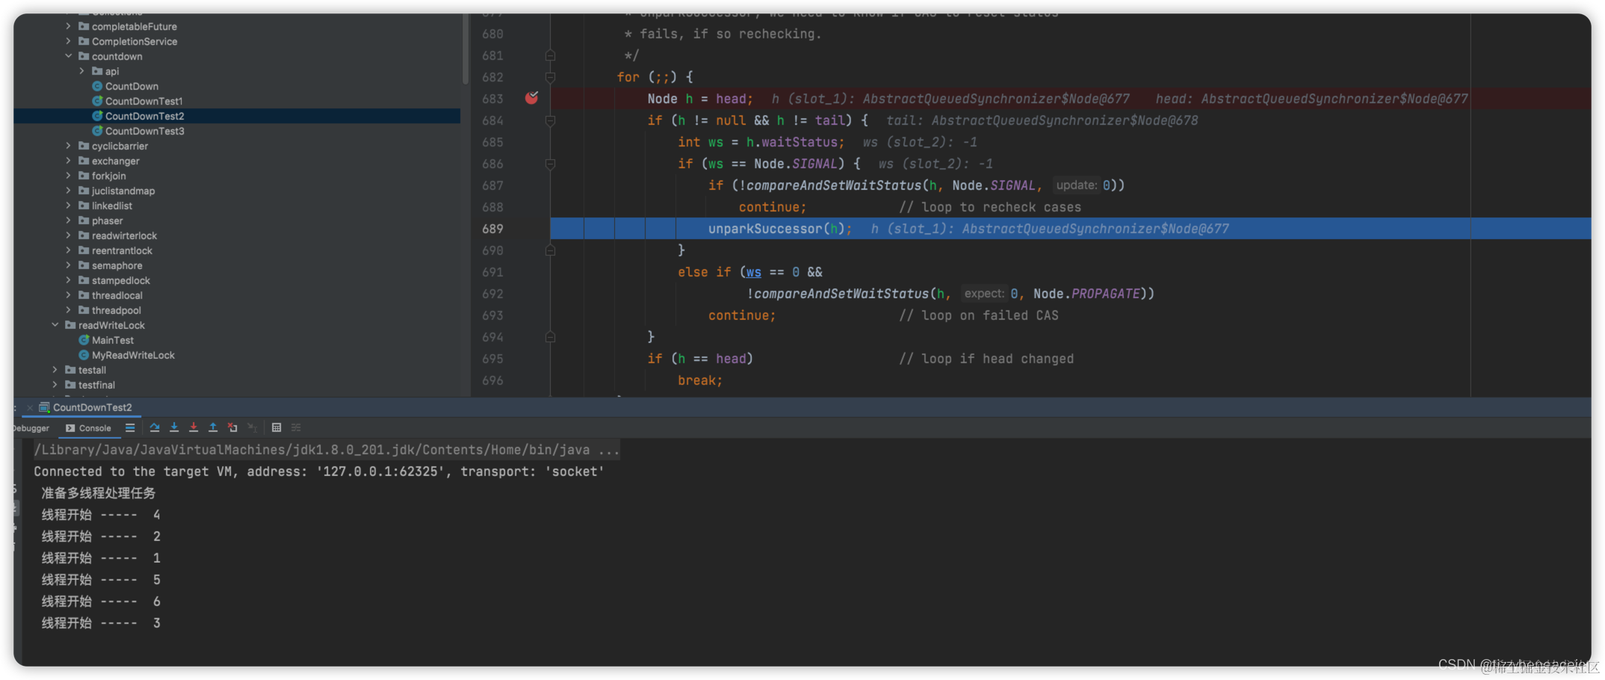Image resolution: width=1605 pixels, height=680 pixels.
Task: Expand the testall folder
Action: 55,370
